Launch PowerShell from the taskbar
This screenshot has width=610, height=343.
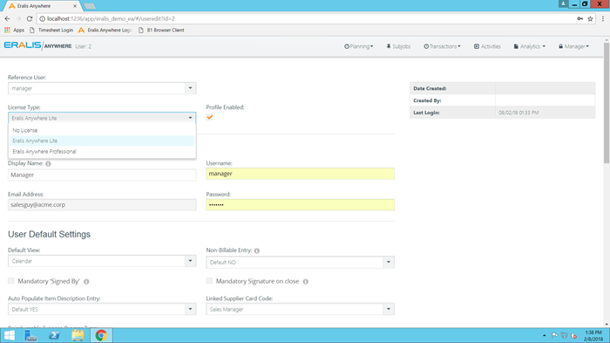coord(54,335)
